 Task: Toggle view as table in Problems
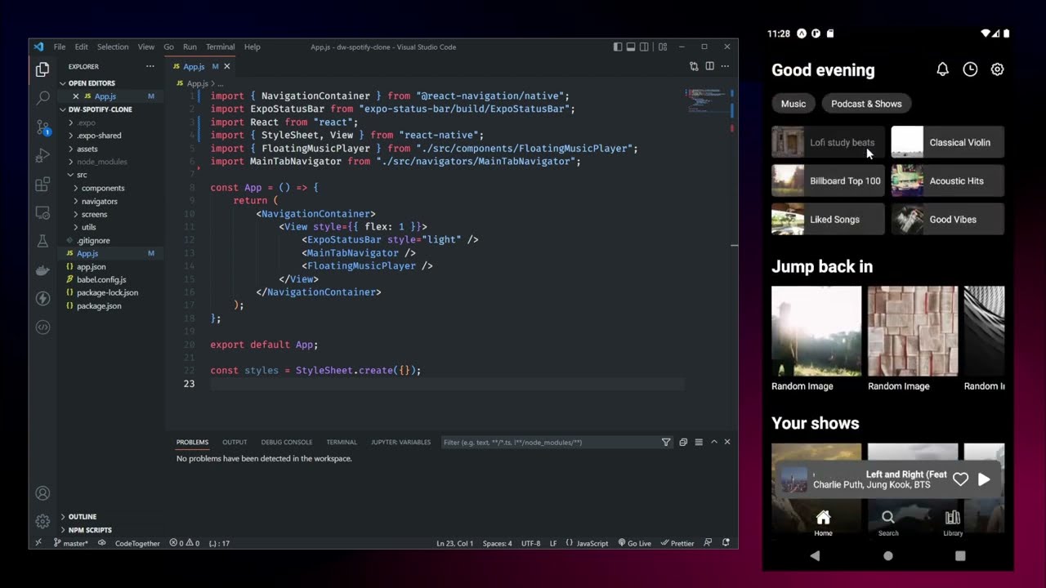699,442
